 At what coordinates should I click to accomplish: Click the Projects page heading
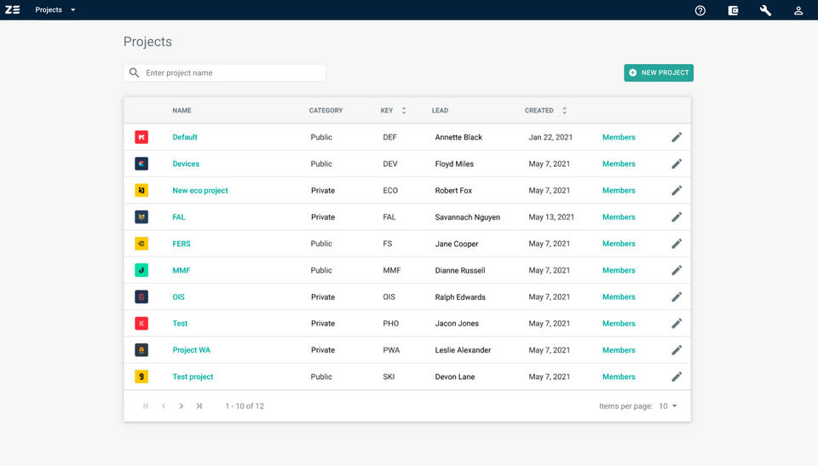point(147,42)
